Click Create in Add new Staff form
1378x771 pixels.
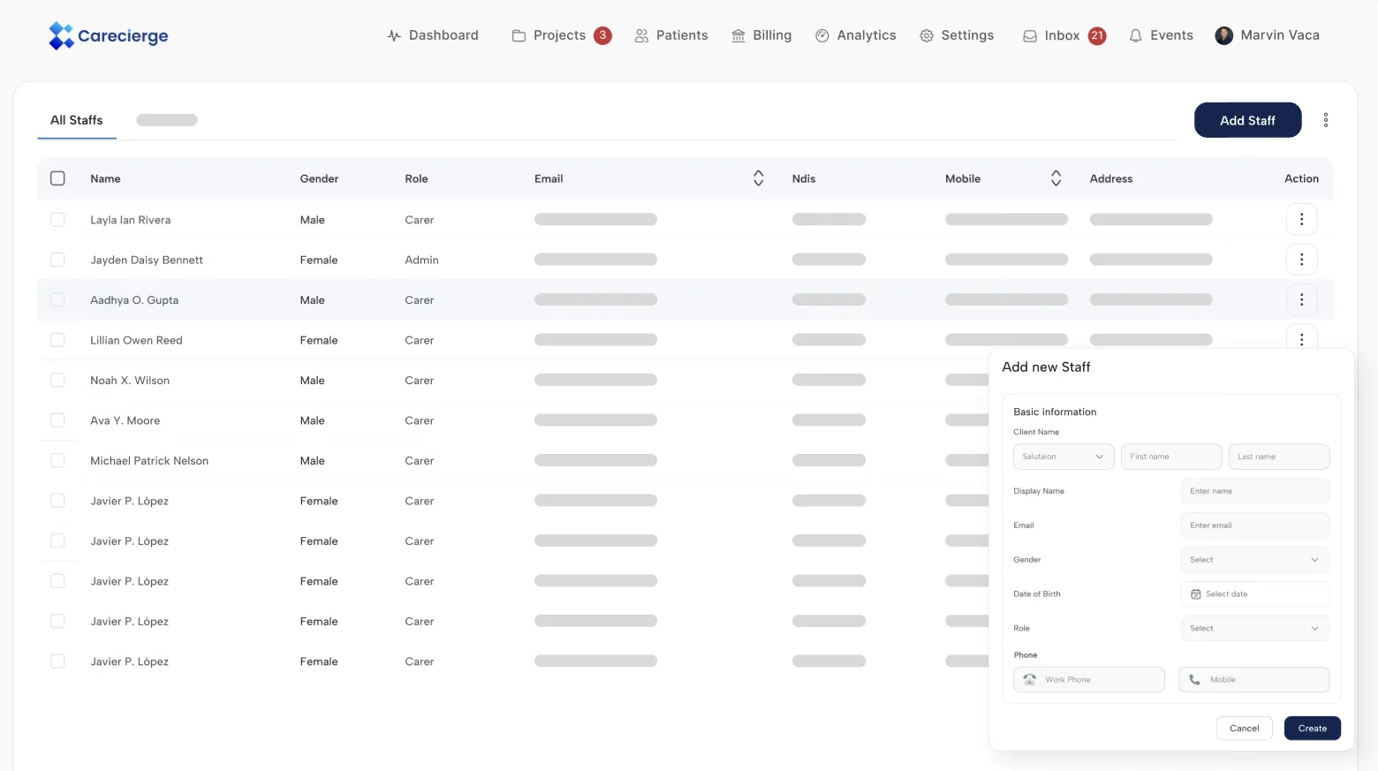(1312, 729)
